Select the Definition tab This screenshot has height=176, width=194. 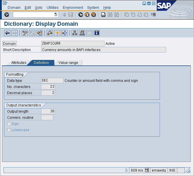[41, 63]
